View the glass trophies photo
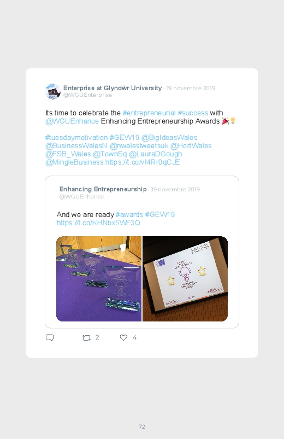Viewport: 284px width, 439px height. (x=99, y=279)
